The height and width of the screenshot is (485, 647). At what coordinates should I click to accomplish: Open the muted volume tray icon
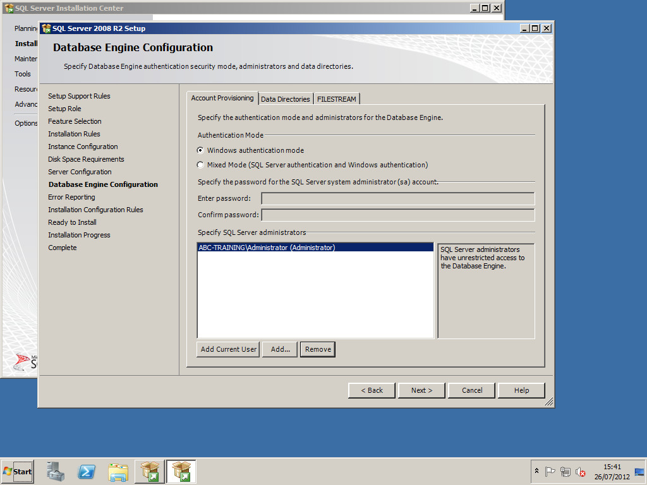click(581, 471)
